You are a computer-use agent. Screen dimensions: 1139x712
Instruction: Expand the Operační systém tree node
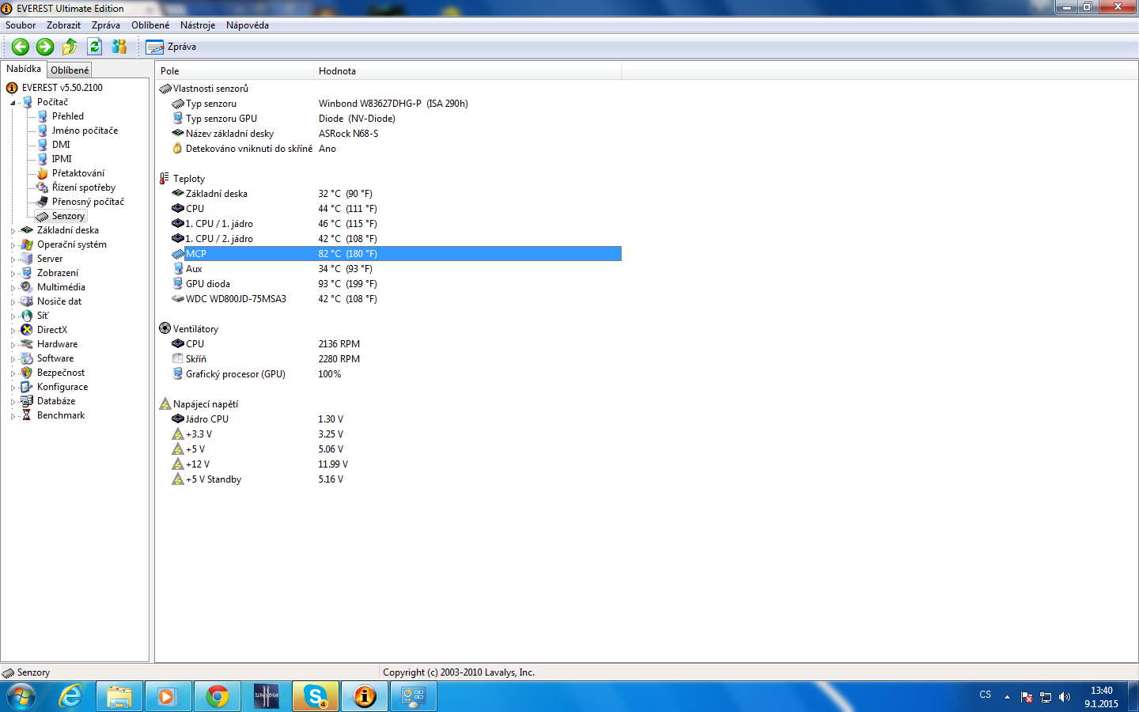[x=13, y=245]
